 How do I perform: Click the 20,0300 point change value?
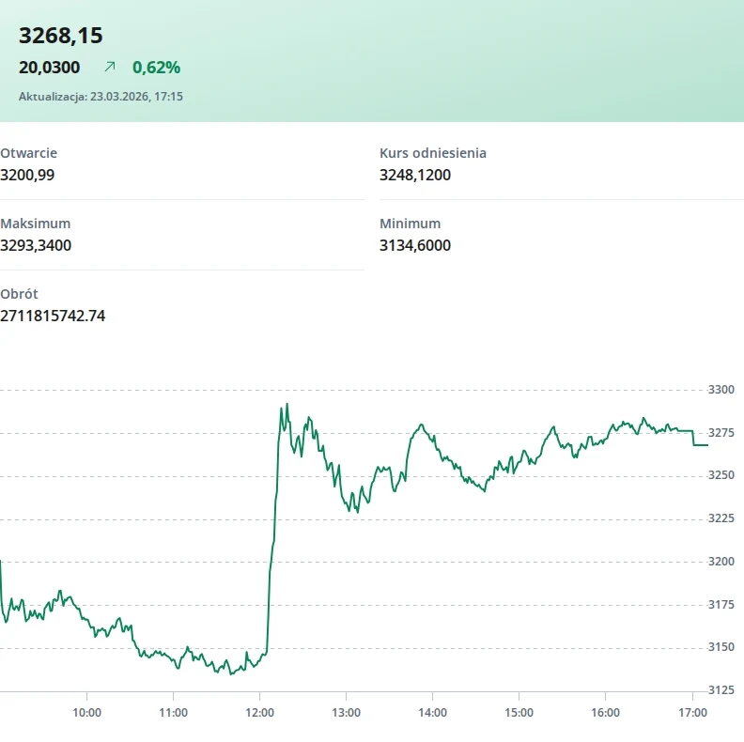click(x=50, y=67)
